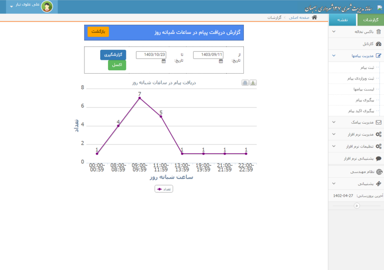The width and height of the screenshot is (384, 270).
Task: Click the orange بازگشت back button
Action: pos(98,32)
